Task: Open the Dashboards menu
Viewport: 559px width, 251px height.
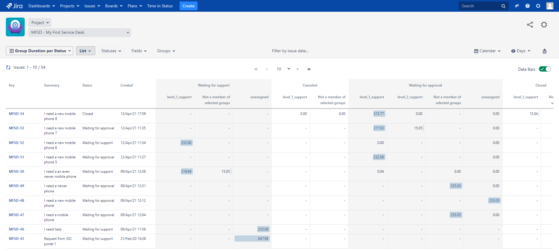Action: pyautogui.click(x=41, y=6)
